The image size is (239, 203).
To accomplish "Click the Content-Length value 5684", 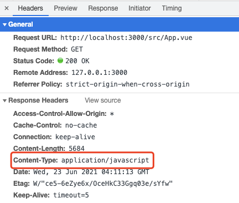I will [x=76, y=149].
